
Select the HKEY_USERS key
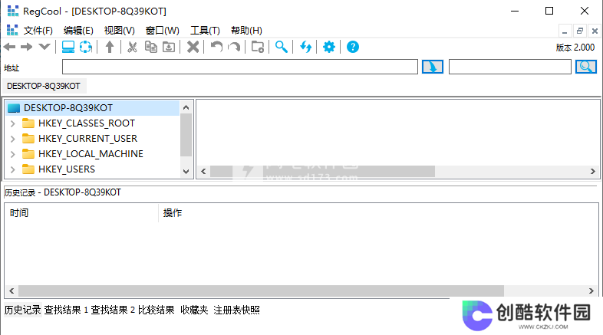[67, 169]
